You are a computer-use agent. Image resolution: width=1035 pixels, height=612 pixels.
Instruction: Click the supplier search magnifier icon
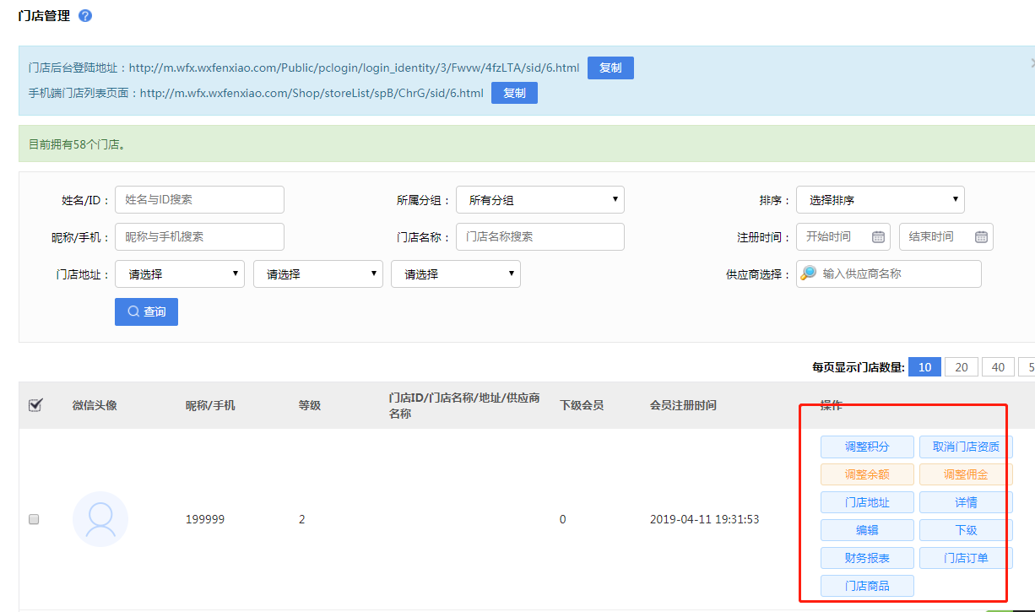pyautogui.click(x=809, y=274)
